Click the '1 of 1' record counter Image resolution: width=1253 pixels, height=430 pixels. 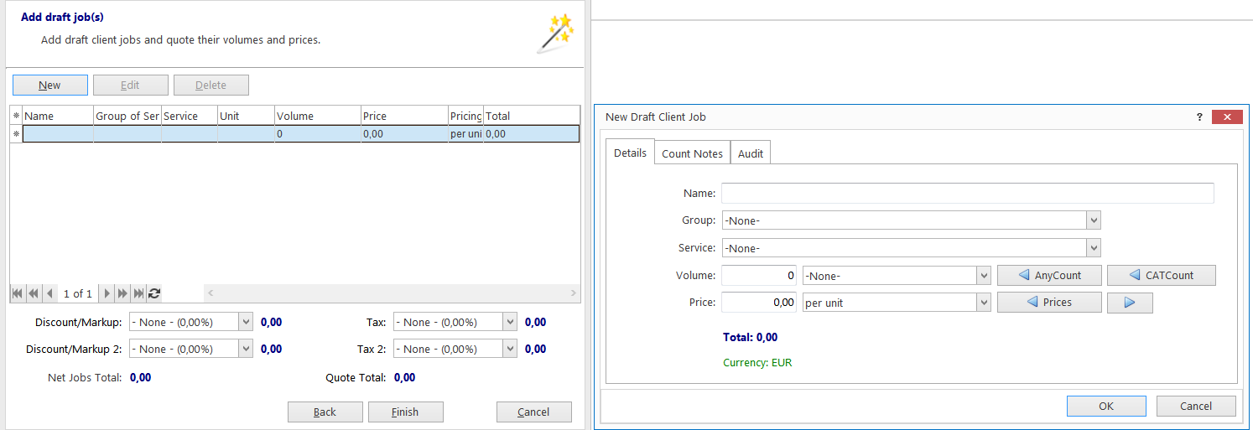[x=78, y=293]
